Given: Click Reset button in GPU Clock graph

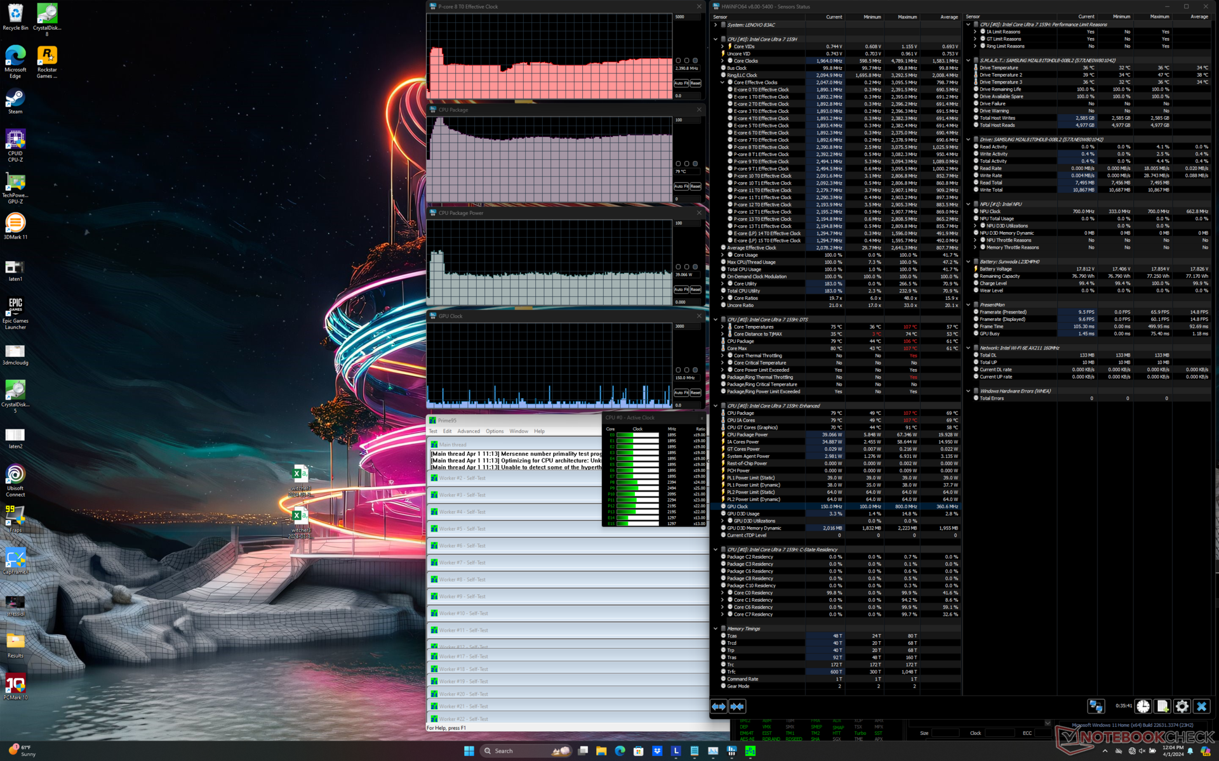Looking at the screenshot, I should click(x=696, y=393).
